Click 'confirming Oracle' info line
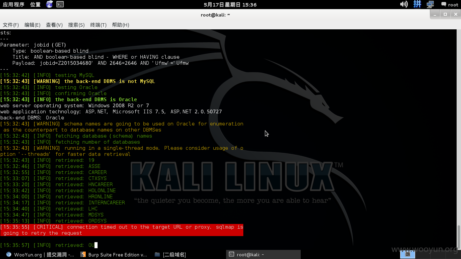 (x=53, y=93)
